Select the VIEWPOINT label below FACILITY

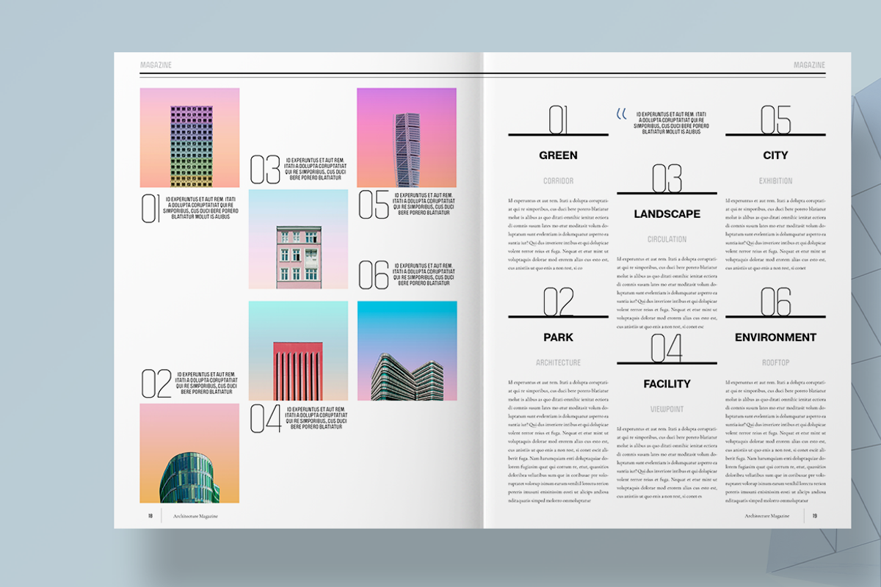click(667, 408)
